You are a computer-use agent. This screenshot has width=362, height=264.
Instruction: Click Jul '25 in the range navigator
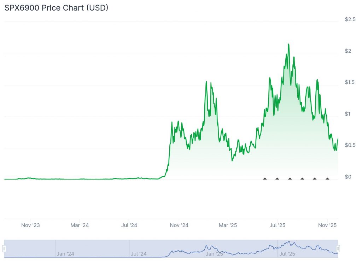pyautogui.click(x=287, y=254)
